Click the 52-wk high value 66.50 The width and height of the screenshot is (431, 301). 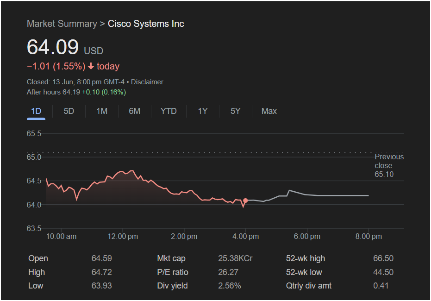point(383,258)
